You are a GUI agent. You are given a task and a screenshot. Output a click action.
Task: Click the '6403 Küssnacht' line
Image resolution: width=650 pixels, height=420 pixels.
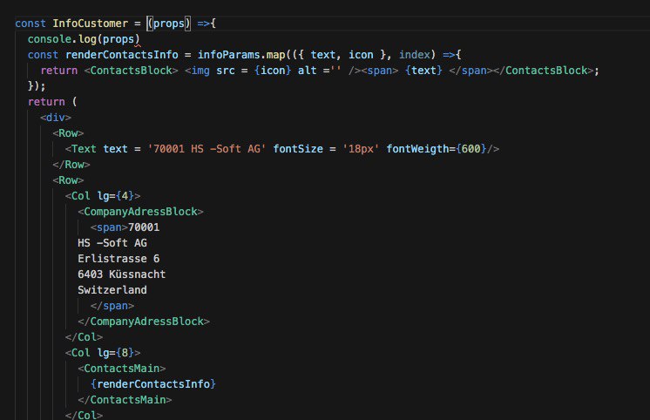[x=122, y=274]
